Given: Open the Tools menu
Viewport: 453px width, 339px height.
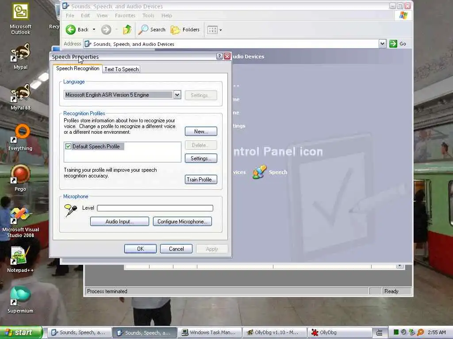Looking at the screenshot, I should click(x=148, y=15).
